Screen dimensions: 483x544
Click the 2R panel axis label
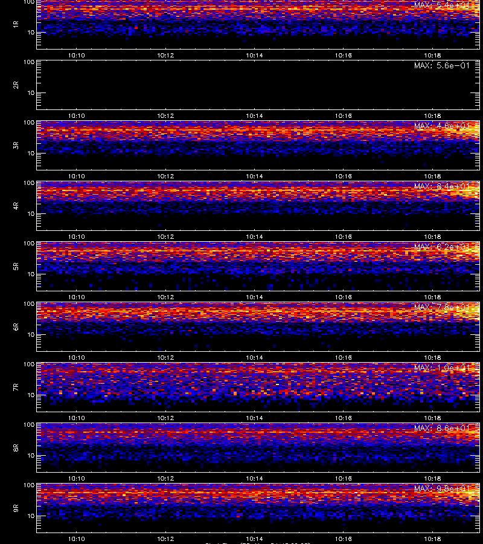(16, 85)
